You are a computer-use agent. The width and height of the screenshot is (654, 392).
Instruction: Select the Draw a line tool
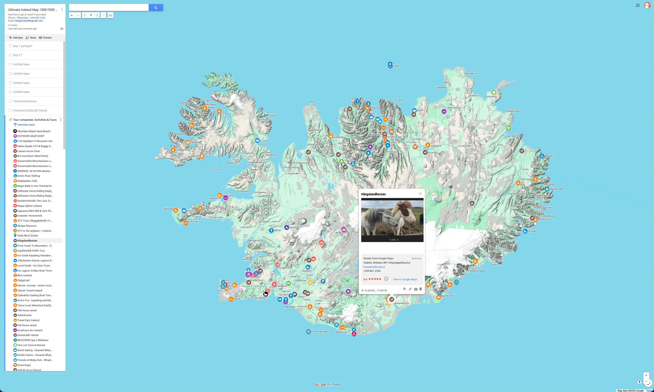click(x=97, y=15)
